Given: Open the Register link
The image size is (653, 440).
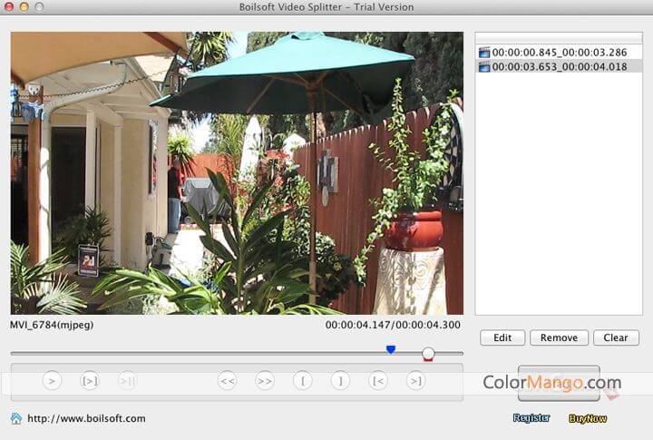Looking at the screenshot, I should point(531,418).
